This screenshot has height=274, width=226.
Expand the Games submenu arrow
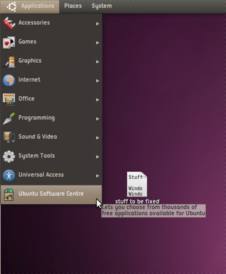[x=98, y=43]
